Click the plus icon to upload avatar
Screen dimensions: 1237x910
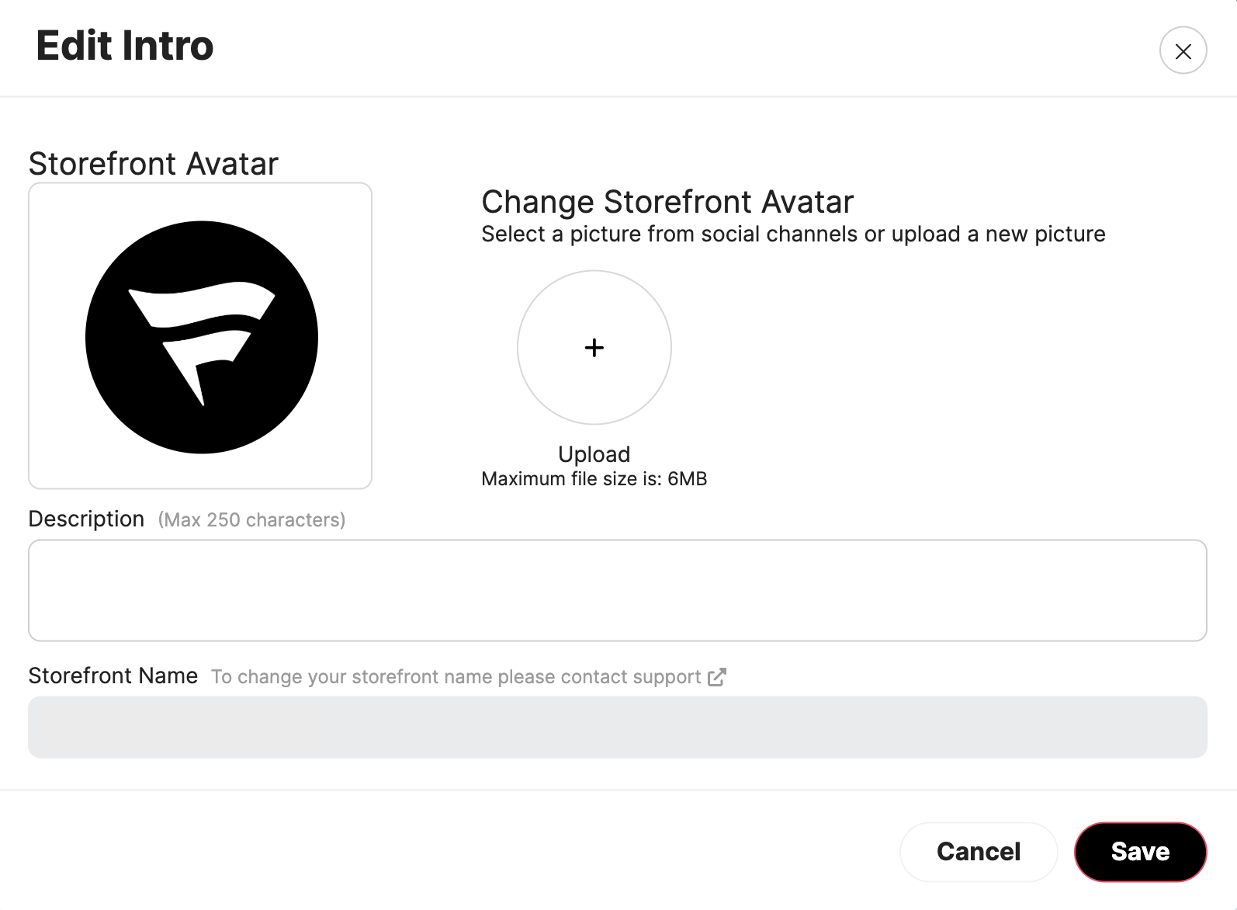click(x=594, y=348)
